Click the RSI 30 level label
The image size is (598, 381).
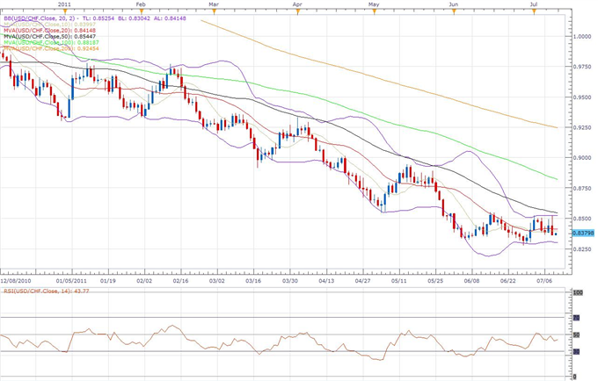click(x=577, y=352)
